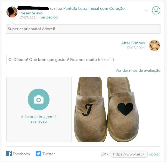Click the blacked-out reviewer name
This screenshot has height=162, width=167.
[x=33, y=8]
